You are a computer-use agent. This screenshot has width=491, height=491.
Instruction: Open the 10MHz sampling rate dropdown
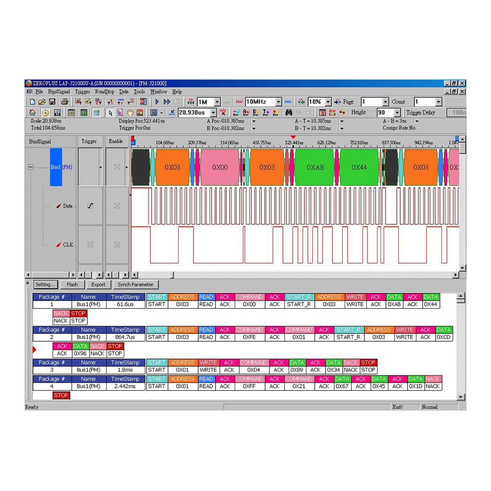click(x=278, y=102)
